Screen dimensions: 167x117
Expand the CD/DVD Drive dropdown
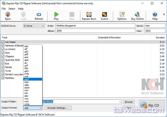43,26
